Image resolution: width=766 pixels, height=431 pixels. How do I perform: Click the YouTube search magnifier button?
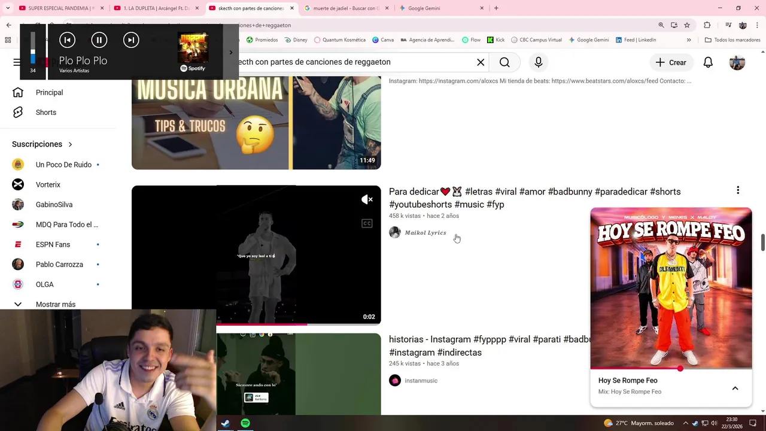pyautogui.click(x=504, y=62)
